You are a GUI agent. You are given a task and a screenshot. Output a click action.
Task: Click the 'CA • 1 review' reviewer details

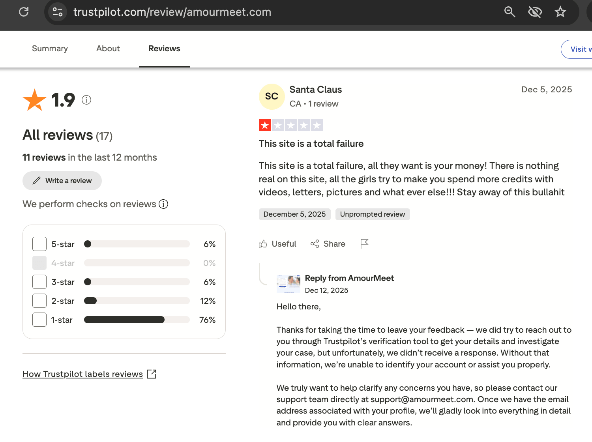click(314, 104)
